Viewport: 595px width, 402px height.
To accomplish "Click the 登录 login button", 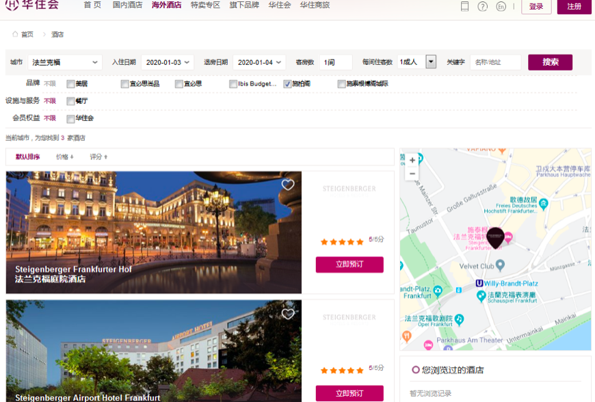I will click(536, 6).
